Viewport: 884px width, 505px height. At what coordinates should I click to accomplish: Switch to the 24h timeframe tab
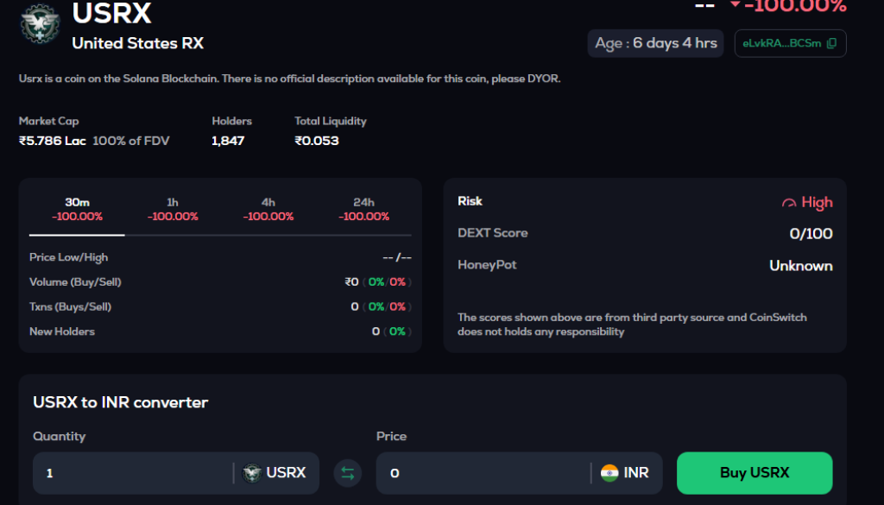[363, 210]
